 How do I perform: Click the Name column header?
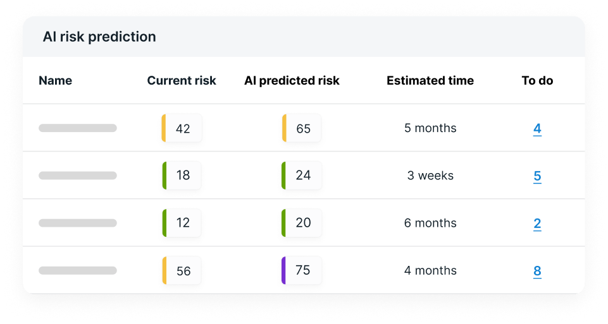coord(56,81)
